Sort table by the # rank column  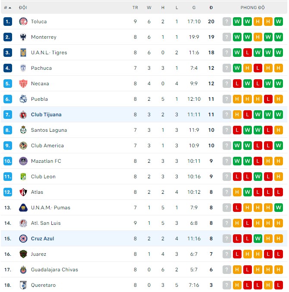7,8
